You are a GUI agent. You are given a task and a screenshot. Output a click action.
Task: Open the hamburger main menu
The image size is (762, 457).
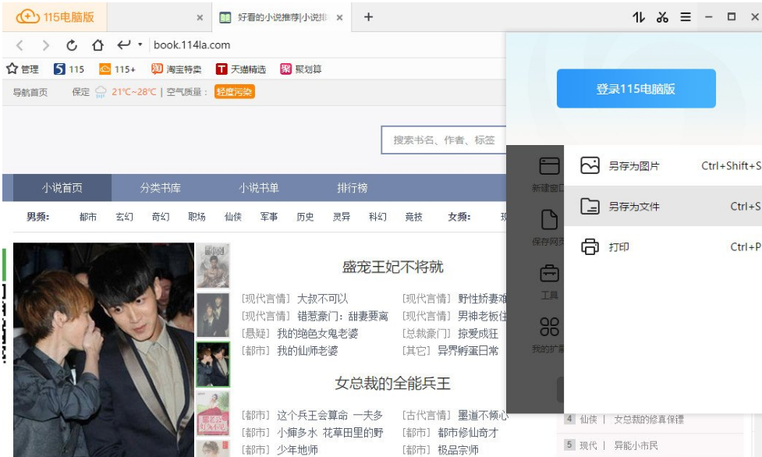click(686, 17)
